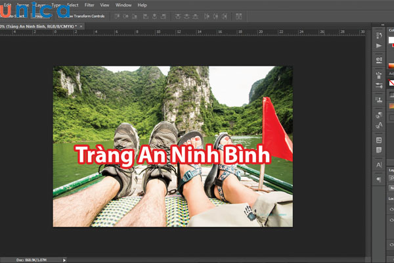This screenshot has height=263, width=394.
Task: Close the Tràng An Ninh Bình document tab
Action: 81,26
